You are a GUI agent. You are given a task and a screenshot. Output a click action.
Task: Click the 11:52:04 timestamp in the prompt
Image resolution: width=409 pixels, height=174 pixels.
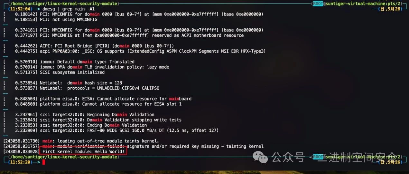tap(21, 9)
